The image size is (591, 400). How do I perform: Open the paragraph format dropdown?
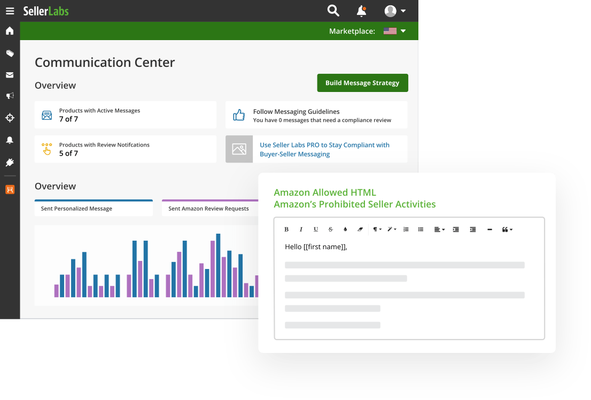[x=377, y=229]
